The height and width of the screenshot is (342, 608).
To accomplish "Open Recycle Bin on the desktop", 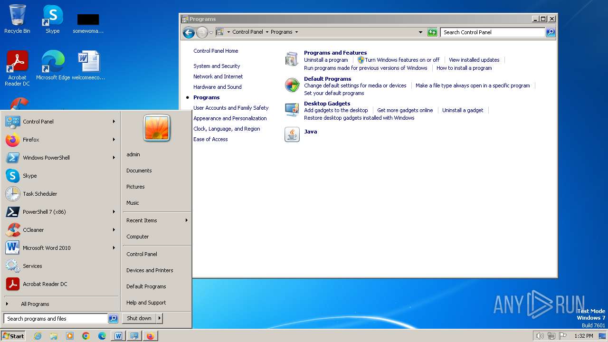I will tap(17, 19).
